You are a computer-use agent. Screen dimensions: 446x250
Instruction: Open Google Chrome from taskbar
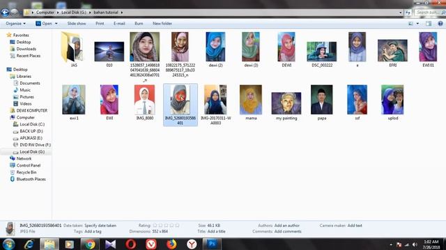[90, 244]
